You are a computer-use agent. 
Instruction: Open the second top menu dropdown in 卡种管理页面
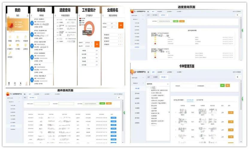pos(160,72)
